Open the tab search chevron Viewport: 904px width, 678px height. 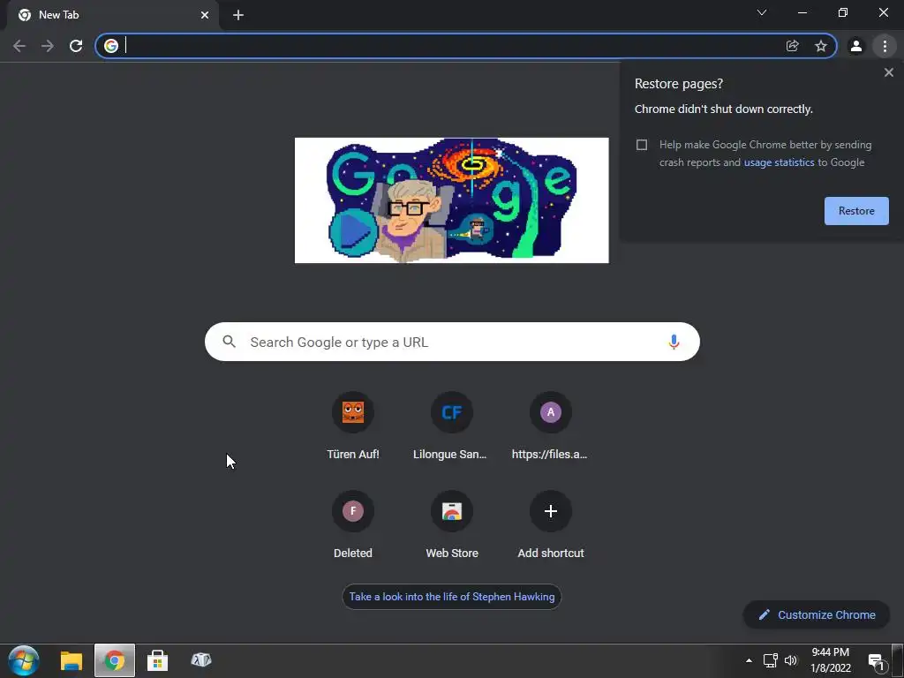pos(762,12)
